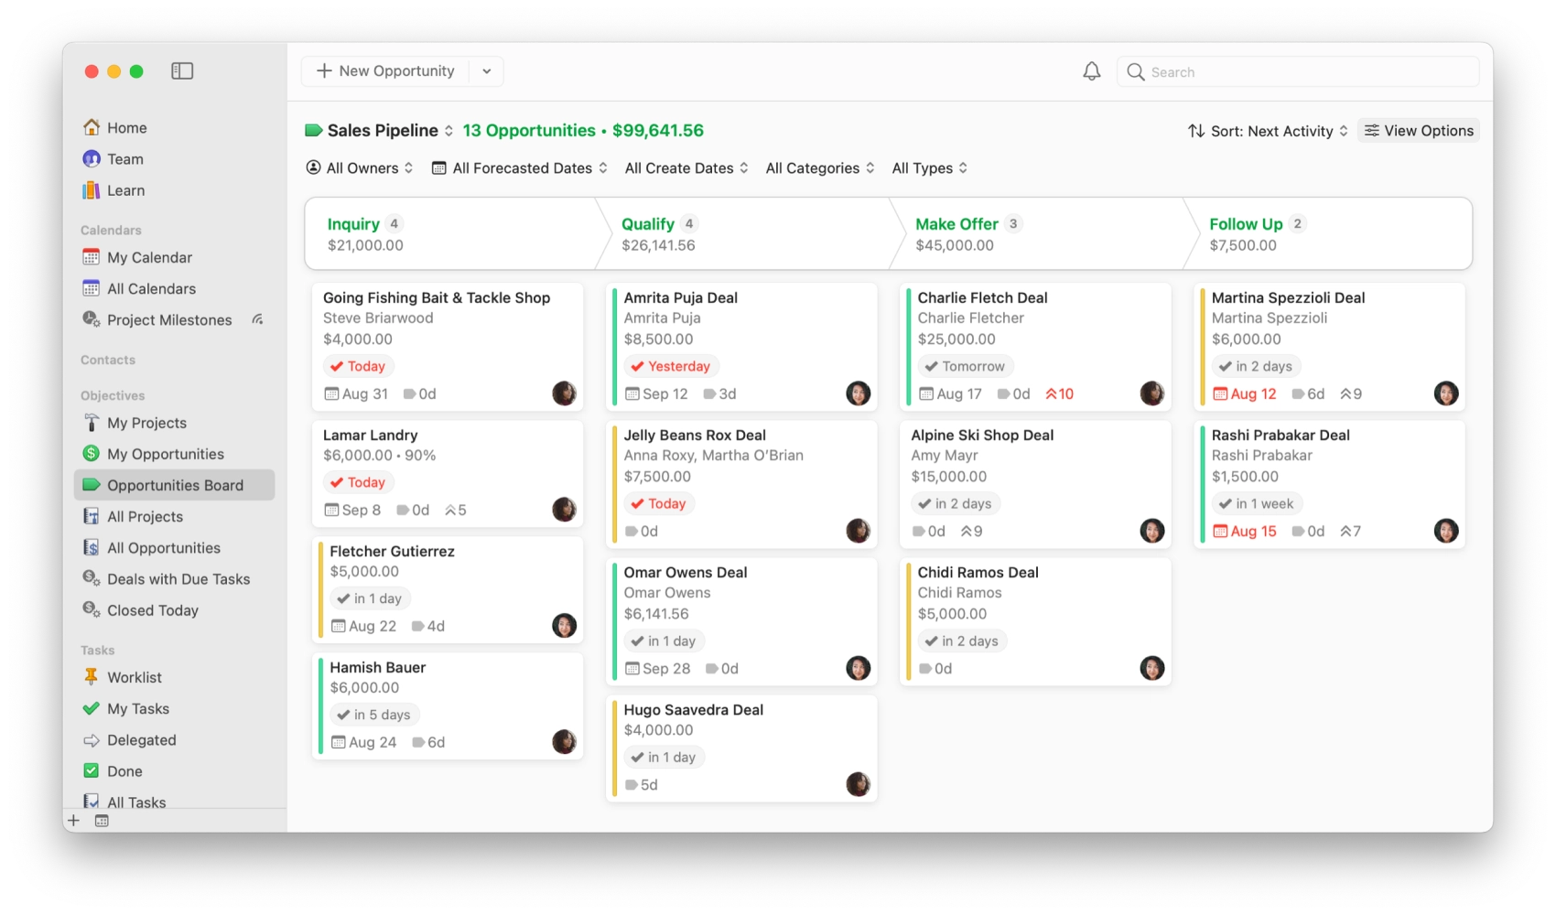The width and height of the screenshot is (1556, 915).
Task: Click the Home icon in sidebar
Action: 92,127
